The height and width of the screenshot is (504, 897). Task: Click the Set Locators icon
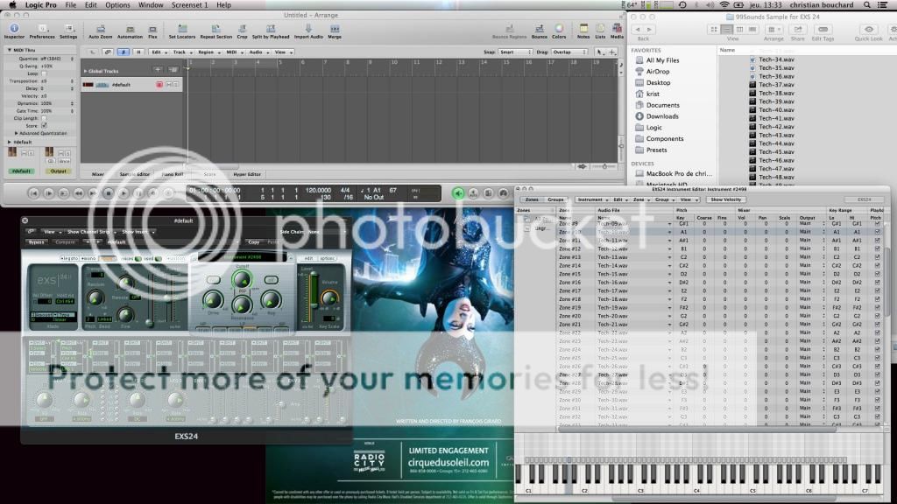pyautogui.click(x=182, y=29)
